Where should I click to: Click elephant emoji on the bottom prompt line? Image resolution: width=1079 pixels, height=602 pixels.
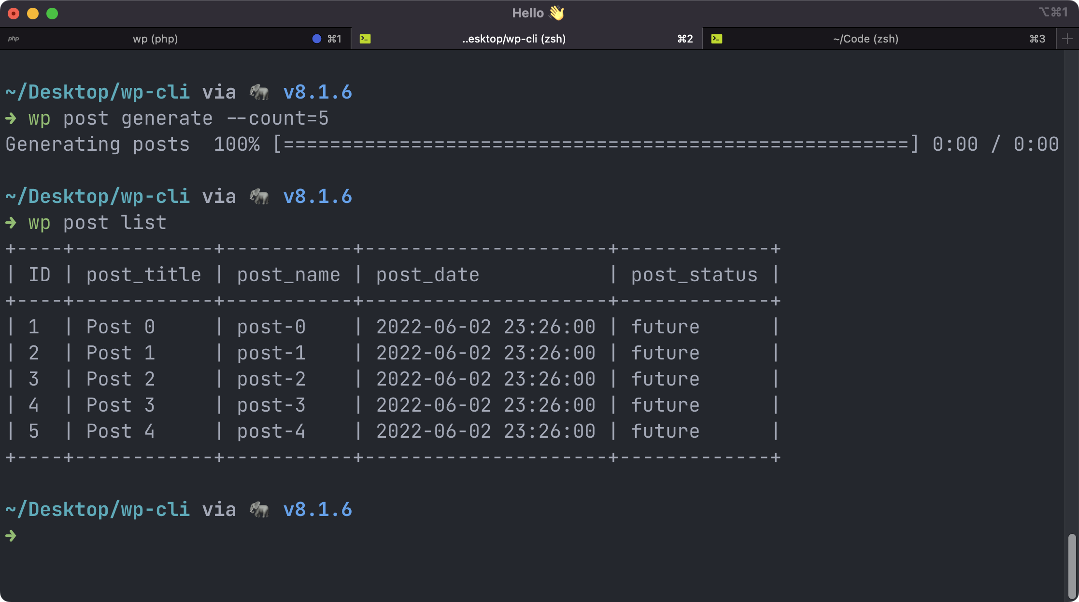[x=259, y=509]
